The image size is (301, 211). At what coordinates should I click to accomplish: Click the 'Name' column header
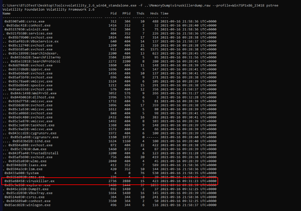tap(6, 13)
